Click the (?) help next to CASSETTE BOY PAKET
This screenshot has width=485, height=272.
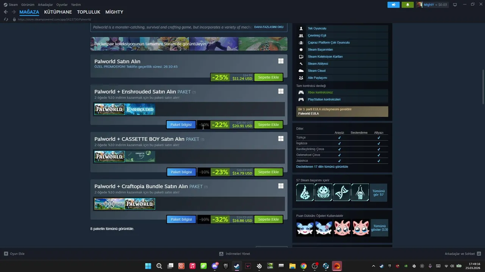pyautogui.click(x=202, y=139)
